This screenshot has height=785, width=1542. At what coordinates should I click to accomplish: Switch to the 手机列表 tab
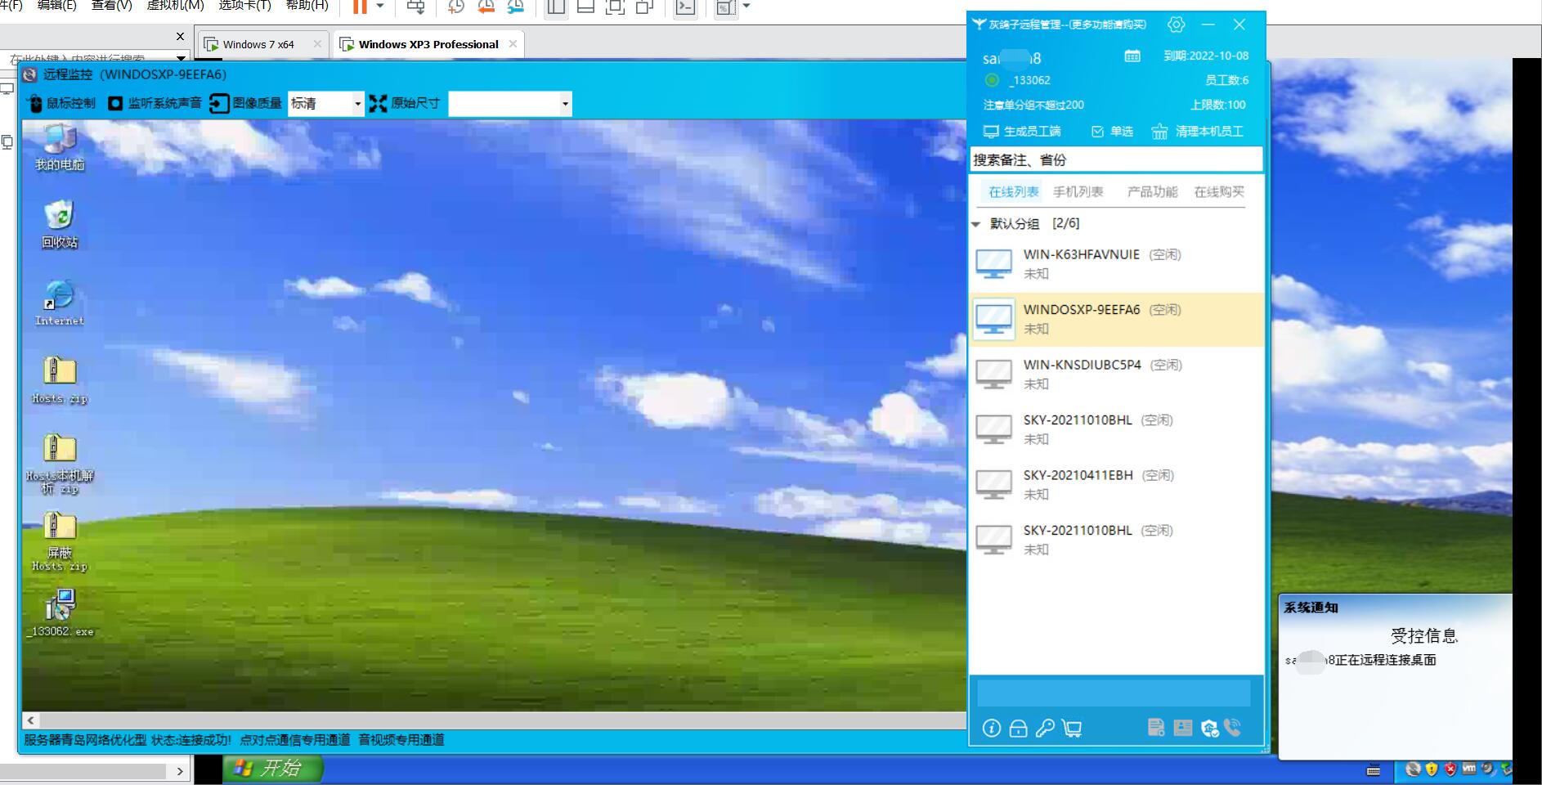coord(1078,192)
